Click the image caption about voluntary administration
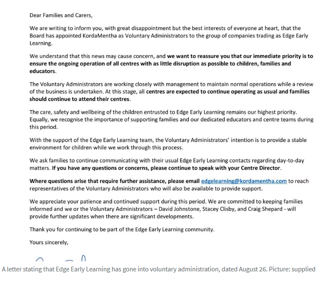Viewport: 332px width, 284px height. click(x=159, y=269)
